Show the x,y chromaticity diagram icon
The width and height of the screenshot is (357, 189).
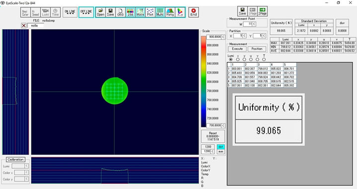180,12
